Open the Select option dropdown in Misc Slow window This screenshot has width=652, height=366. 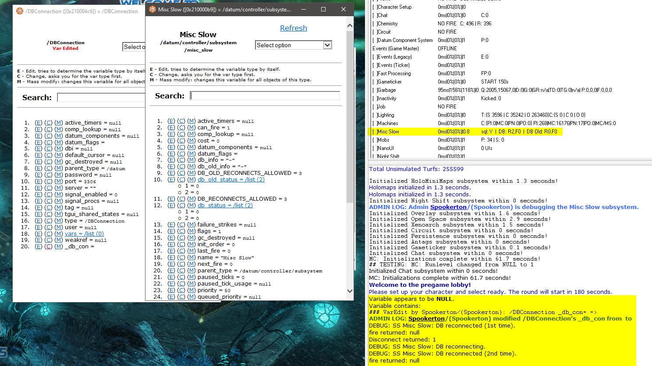pyautogui.click(x=293, y=45)
